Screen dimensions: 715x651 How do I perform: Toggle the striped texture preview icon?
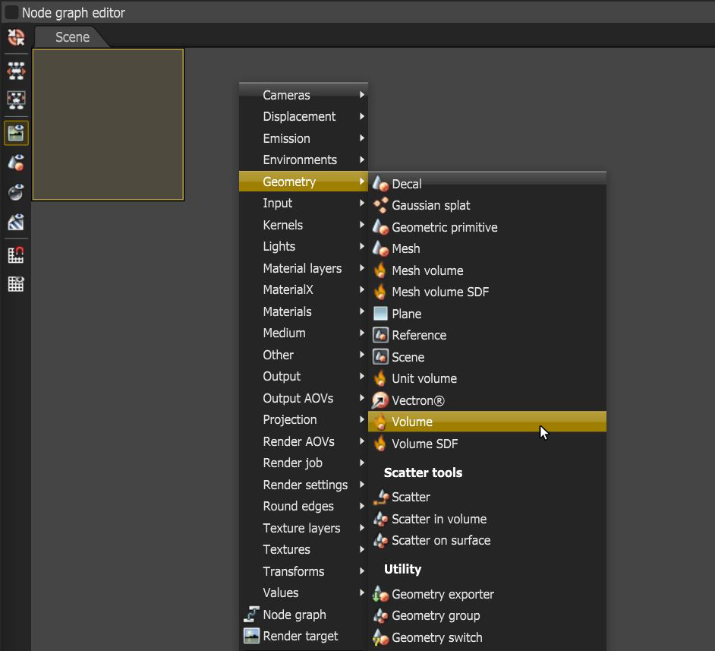[16, 222]
